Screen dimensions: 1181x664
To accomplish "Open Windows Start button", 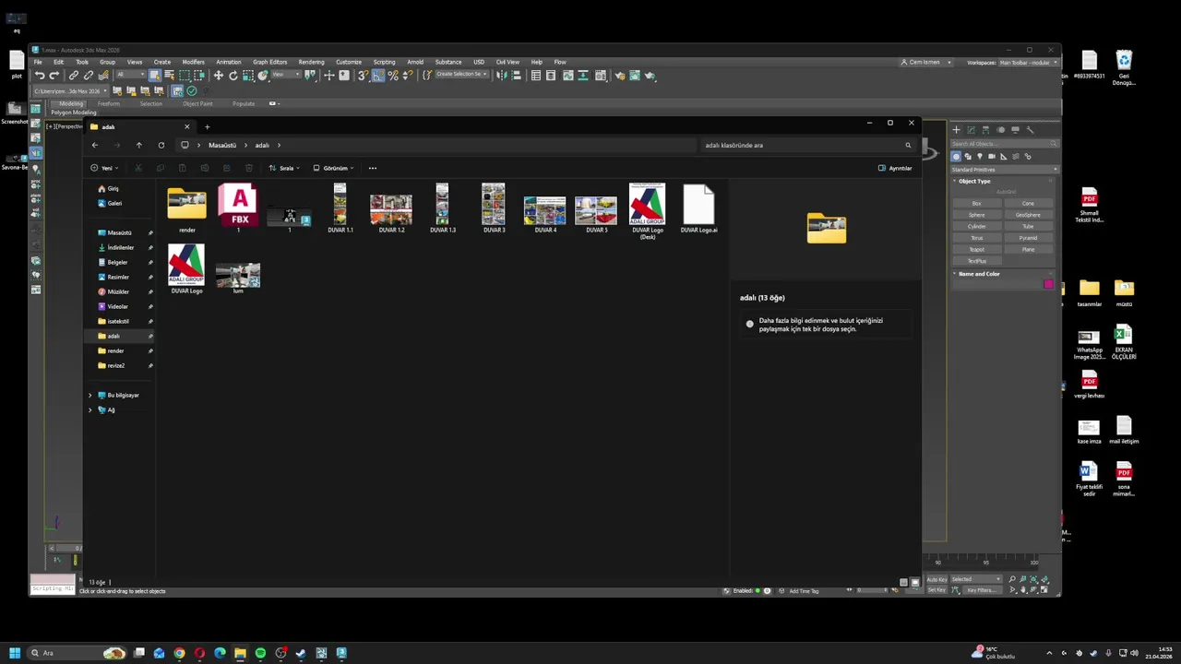I will 15,653.
